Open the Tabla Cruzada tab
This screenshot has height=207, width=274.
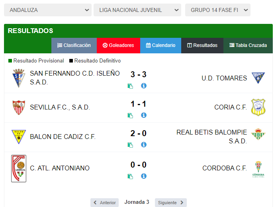pyautogui.click(x=248, y=45)
